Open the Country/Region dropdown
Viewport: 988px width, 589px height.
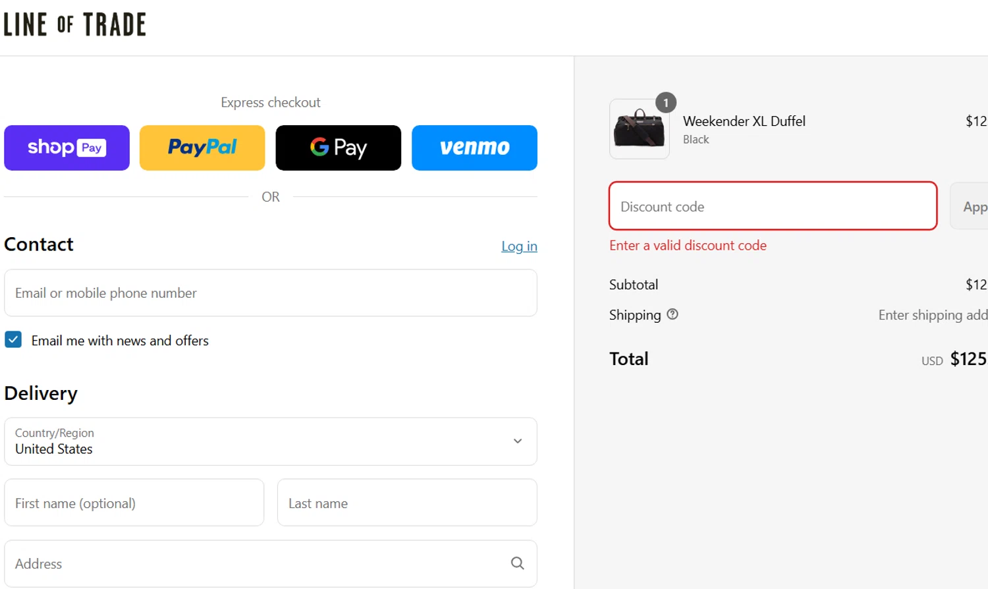click(271, 441)
